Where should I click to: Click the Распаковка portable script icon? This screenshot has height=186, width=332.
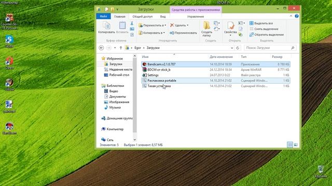144,81
